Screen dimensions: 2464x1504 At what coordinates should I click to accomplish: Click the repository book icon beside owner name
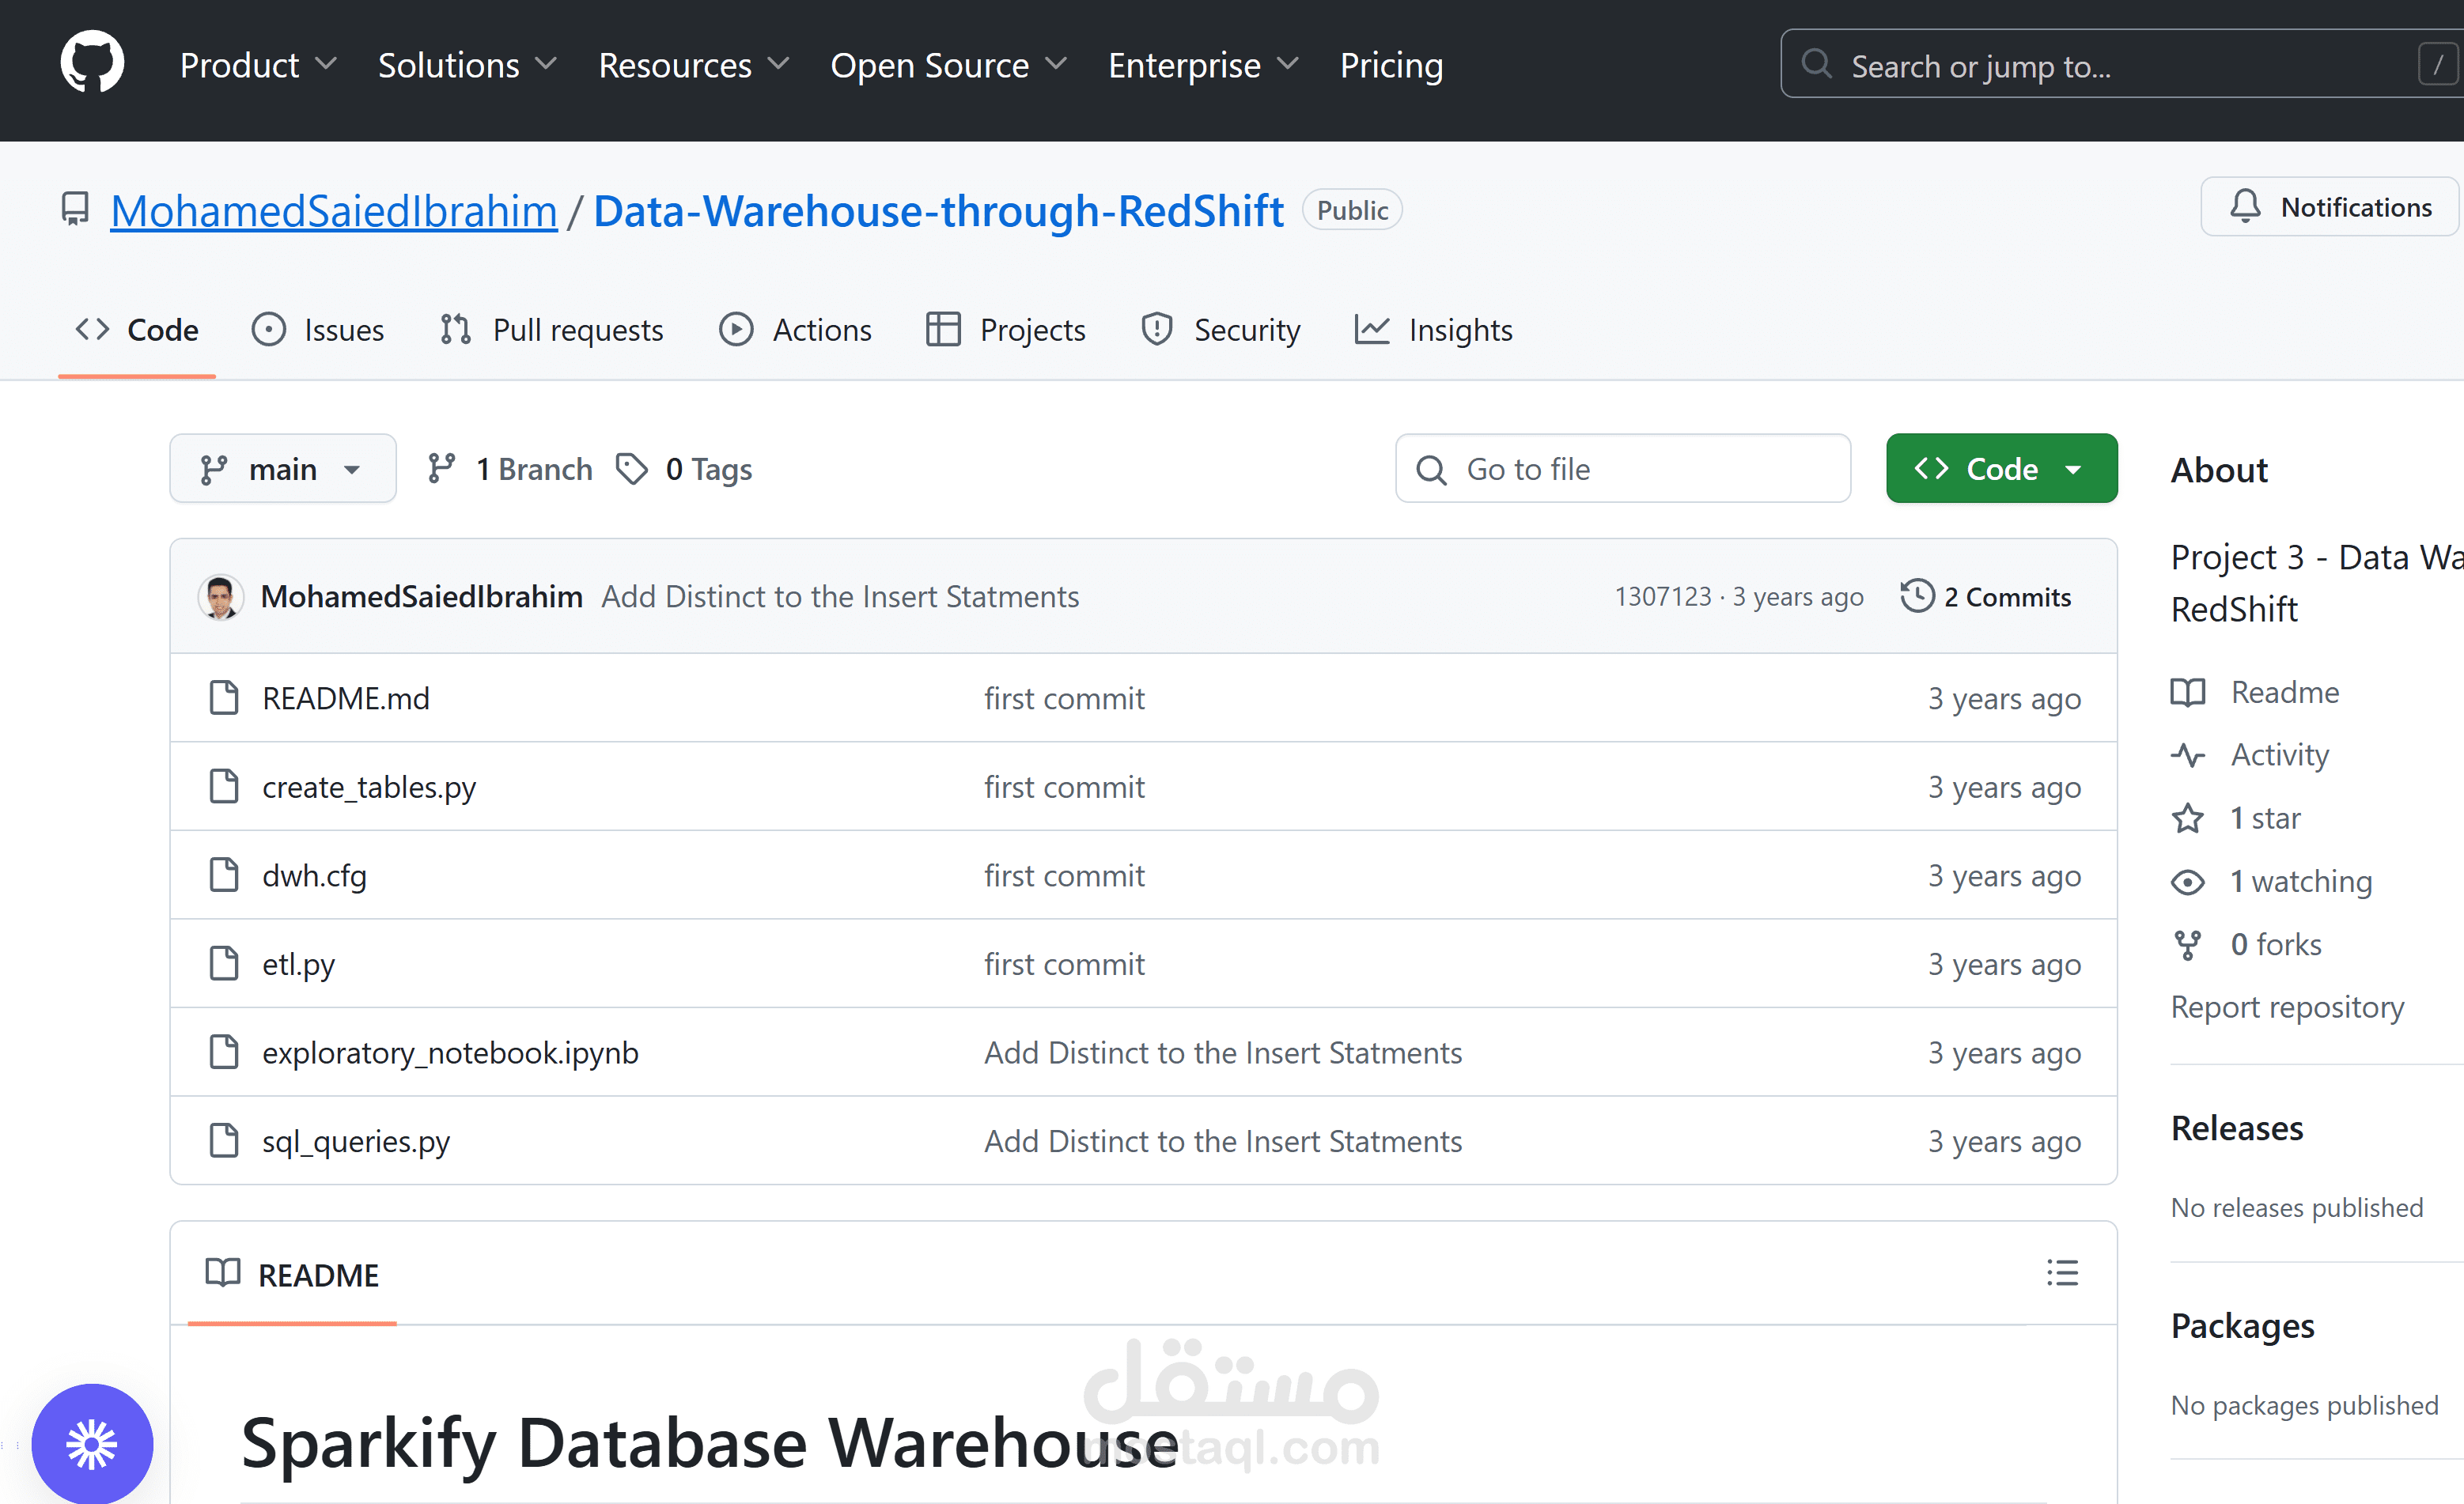pyautogui.click(x=75, y=209)
